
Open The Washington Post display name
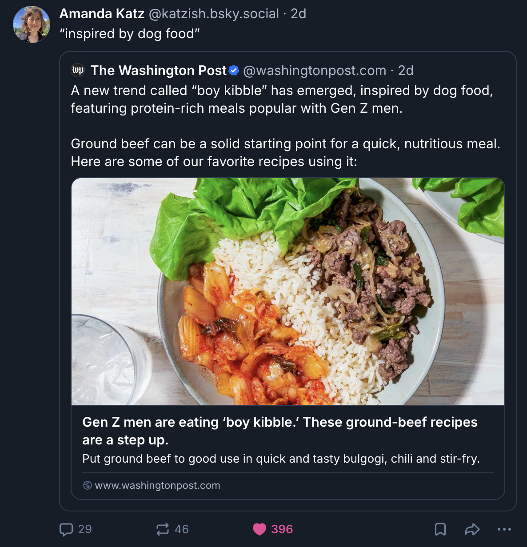[x=159, y=70]
